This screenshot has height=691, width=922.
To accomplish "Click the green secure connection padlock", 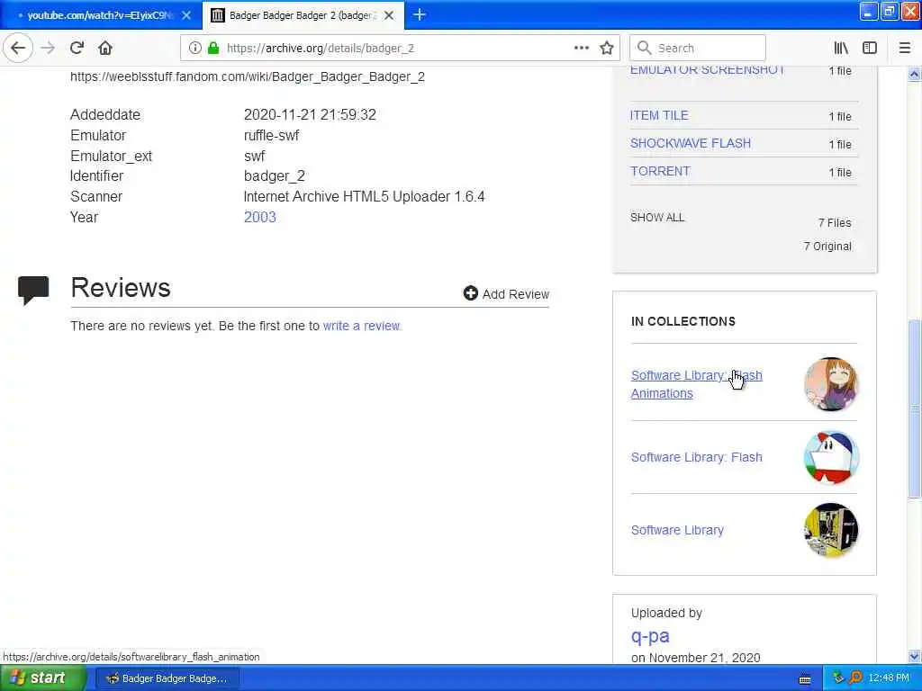I will coord(212,48).
